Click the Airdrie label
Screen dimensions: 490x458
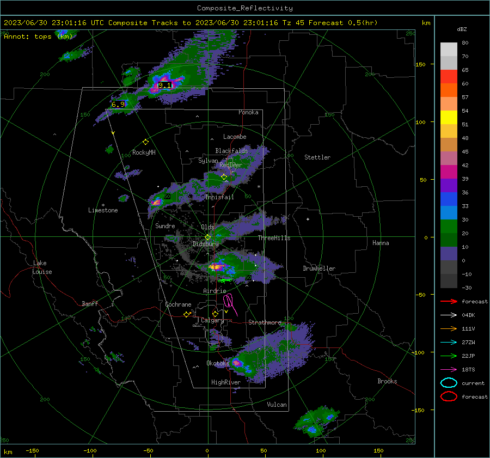click(215, 291)
